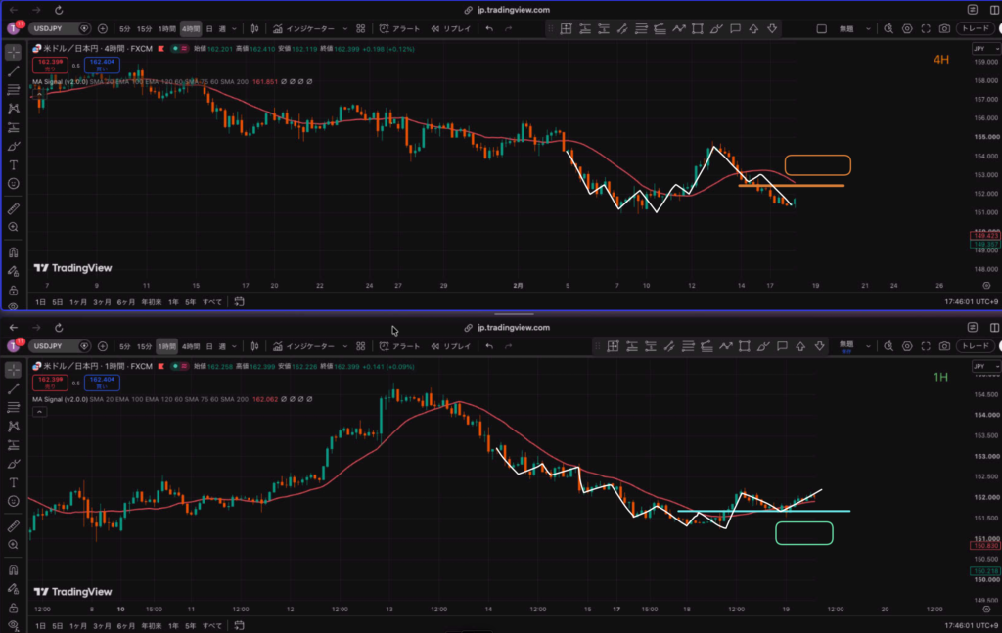Toggle magnet mode in the bottom window sidebar
Viewport: 1002px width, 633px height.
pyautogui.click(x=14, y=570)
